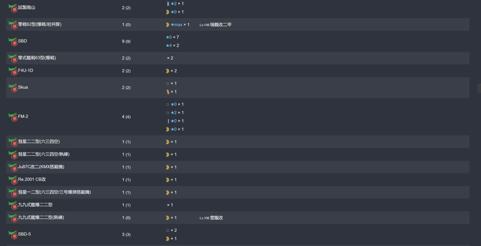
Task: Select the 九九式艦爆二二型(熟練) name
Action: tap(41, 217)
